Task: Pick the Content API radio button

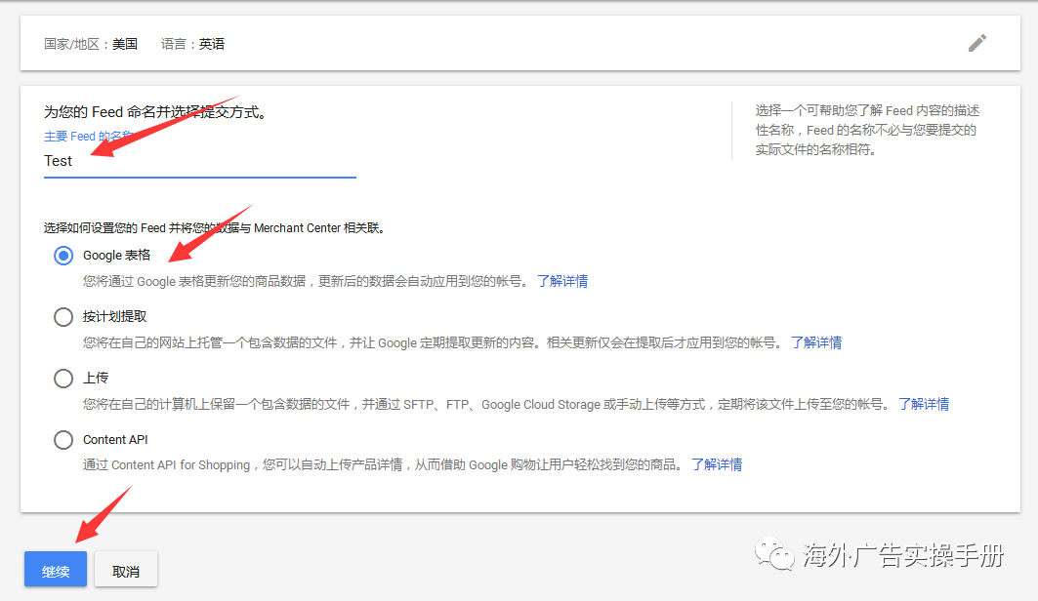Action: coord(63,440)
